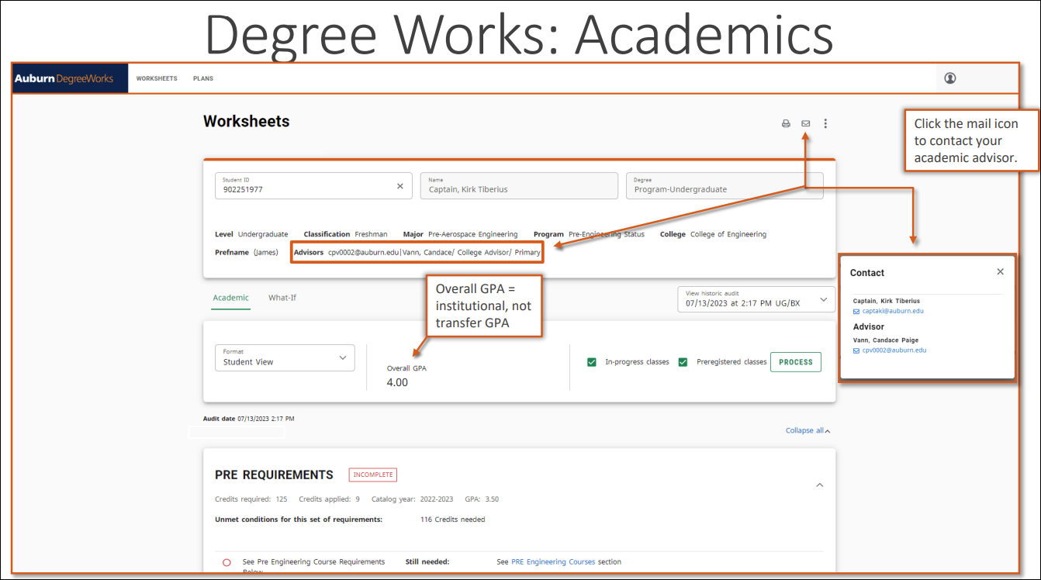Image resolution: width=1041 pixels, height=580 pixels.
Task: Click the incomplete circle icon for Pre Engineering requirement
Action: (227, 562)
